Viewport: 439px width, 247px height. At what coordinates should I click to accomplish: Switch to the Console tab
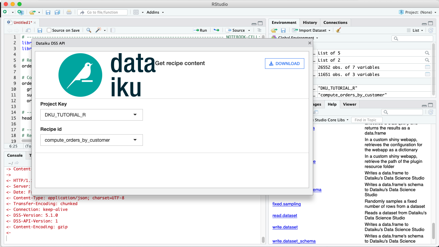[x=15, y=155]
